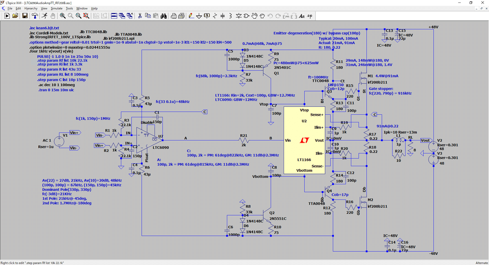Click the 'fc(-3dB)=21KHz' comment text
Screen dimensions: 489x265
[57, 194]
